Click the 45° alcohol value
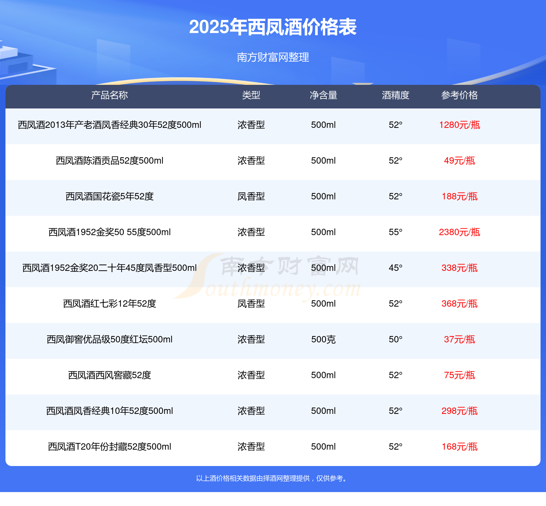Viewport: 546px width, 506px height. point(396,268)
